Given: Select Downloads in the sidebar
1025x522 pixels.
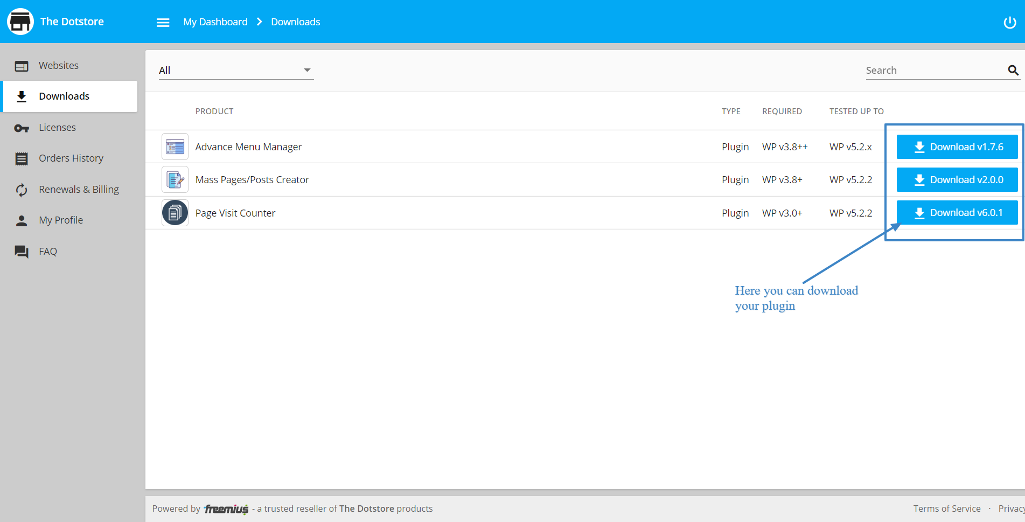Looking at the screenshot, I should pyautogui.click(x=70, y=96).
